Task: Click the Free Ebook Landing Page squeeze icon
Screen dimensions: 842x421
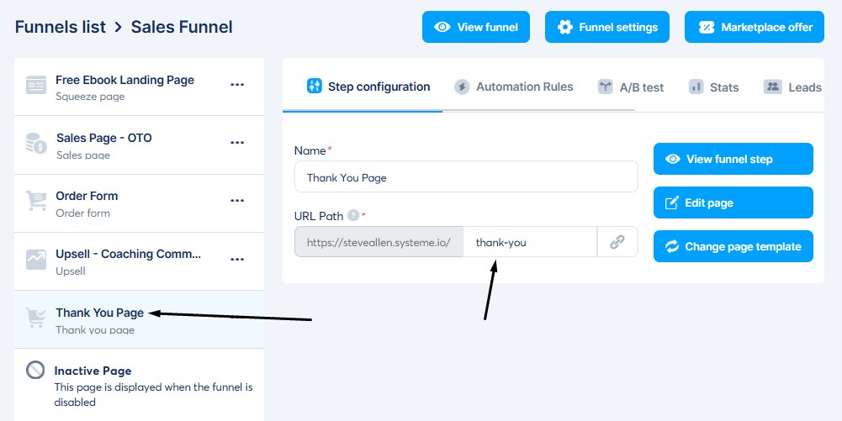Action: coord(36,87)
